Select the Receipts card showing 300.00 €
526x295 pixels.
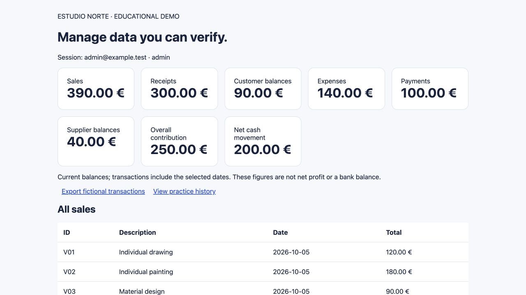[x=179, y=88]
